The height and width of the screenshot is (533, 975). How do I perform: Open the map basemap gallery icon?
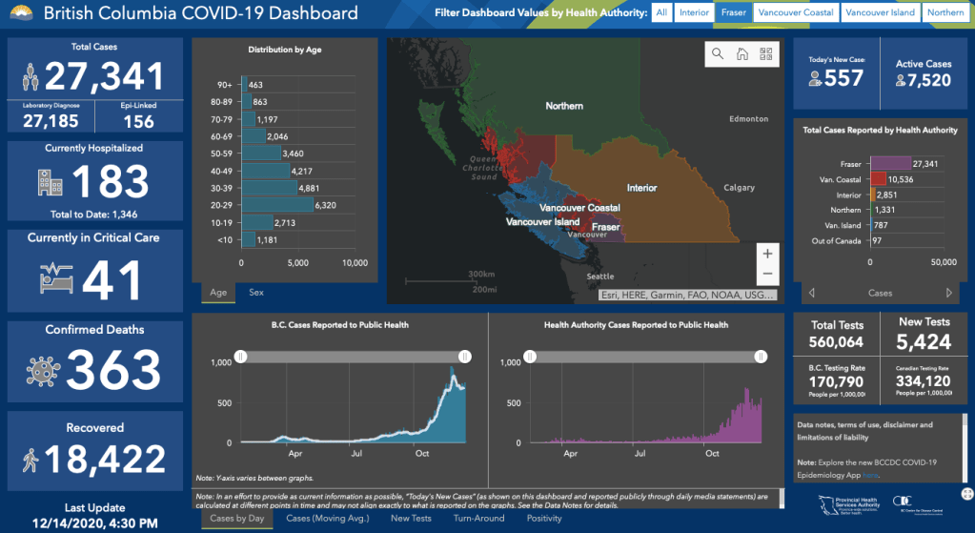click(x=765, y=54)
